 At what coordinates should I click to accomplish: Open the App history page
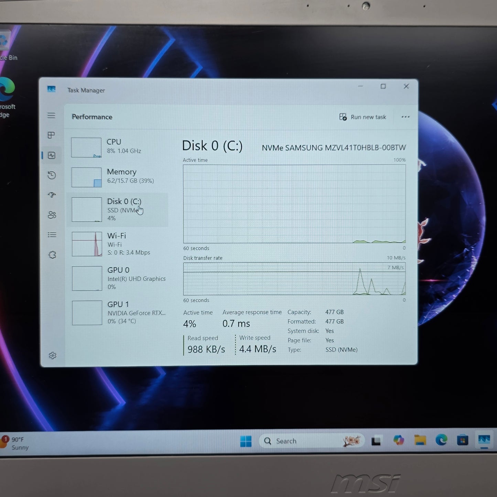pos(52,175)
